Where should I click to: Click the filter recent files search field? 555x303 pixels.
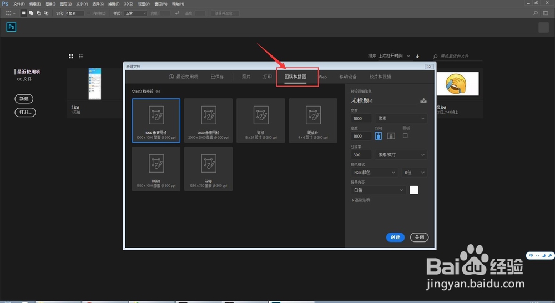(x=457, y=56)
